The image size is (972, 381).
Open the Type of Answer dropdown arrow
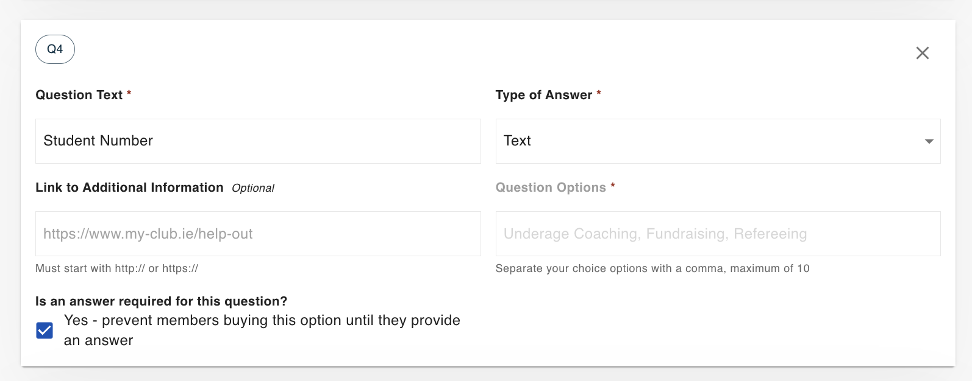click(x=929, y=141)
